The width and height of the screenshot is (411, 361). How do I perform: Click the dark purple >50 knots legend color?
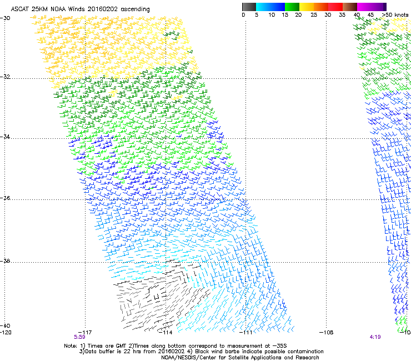tap(384, 7)
